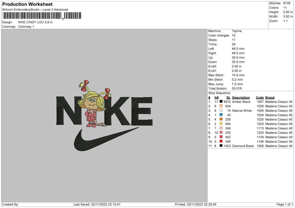This screenshot has height=208, width=295.
Task: Click the orange swatch with code 1025
Action: [x=221, y=119]
